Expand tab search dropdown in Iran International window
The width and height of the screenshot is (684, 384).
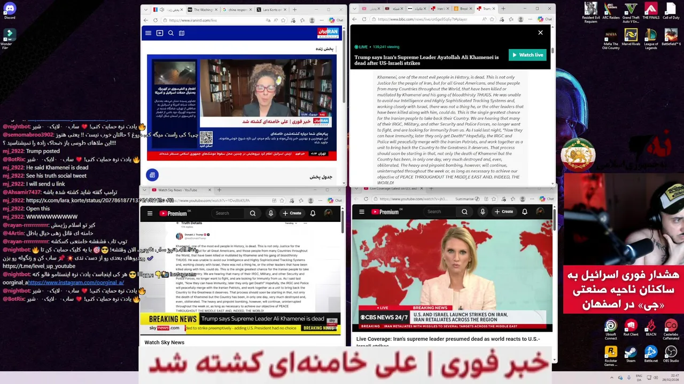tap(146, 10)
